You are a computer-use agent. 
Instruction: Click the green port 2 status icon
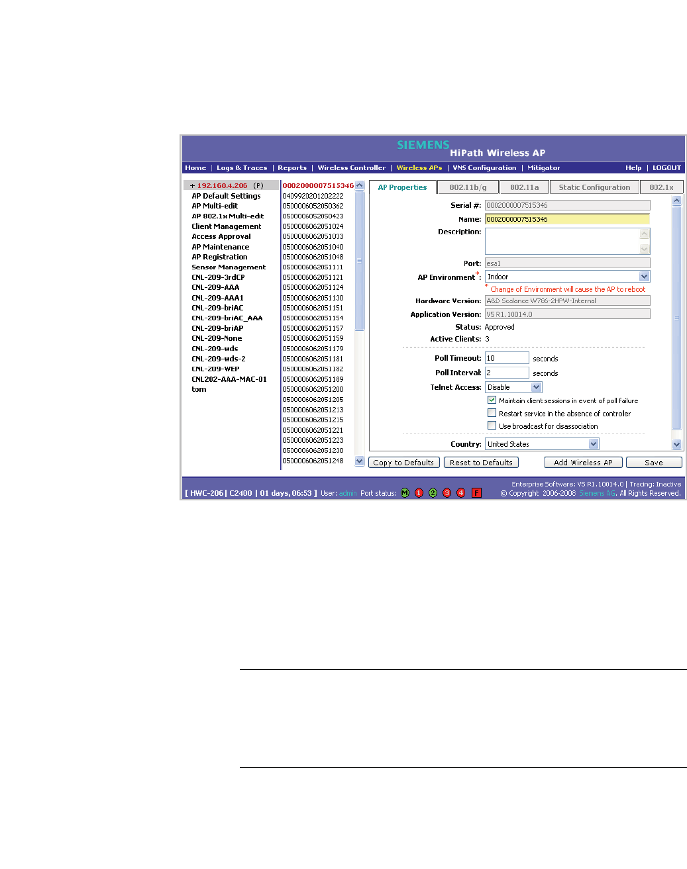[433, 493]
